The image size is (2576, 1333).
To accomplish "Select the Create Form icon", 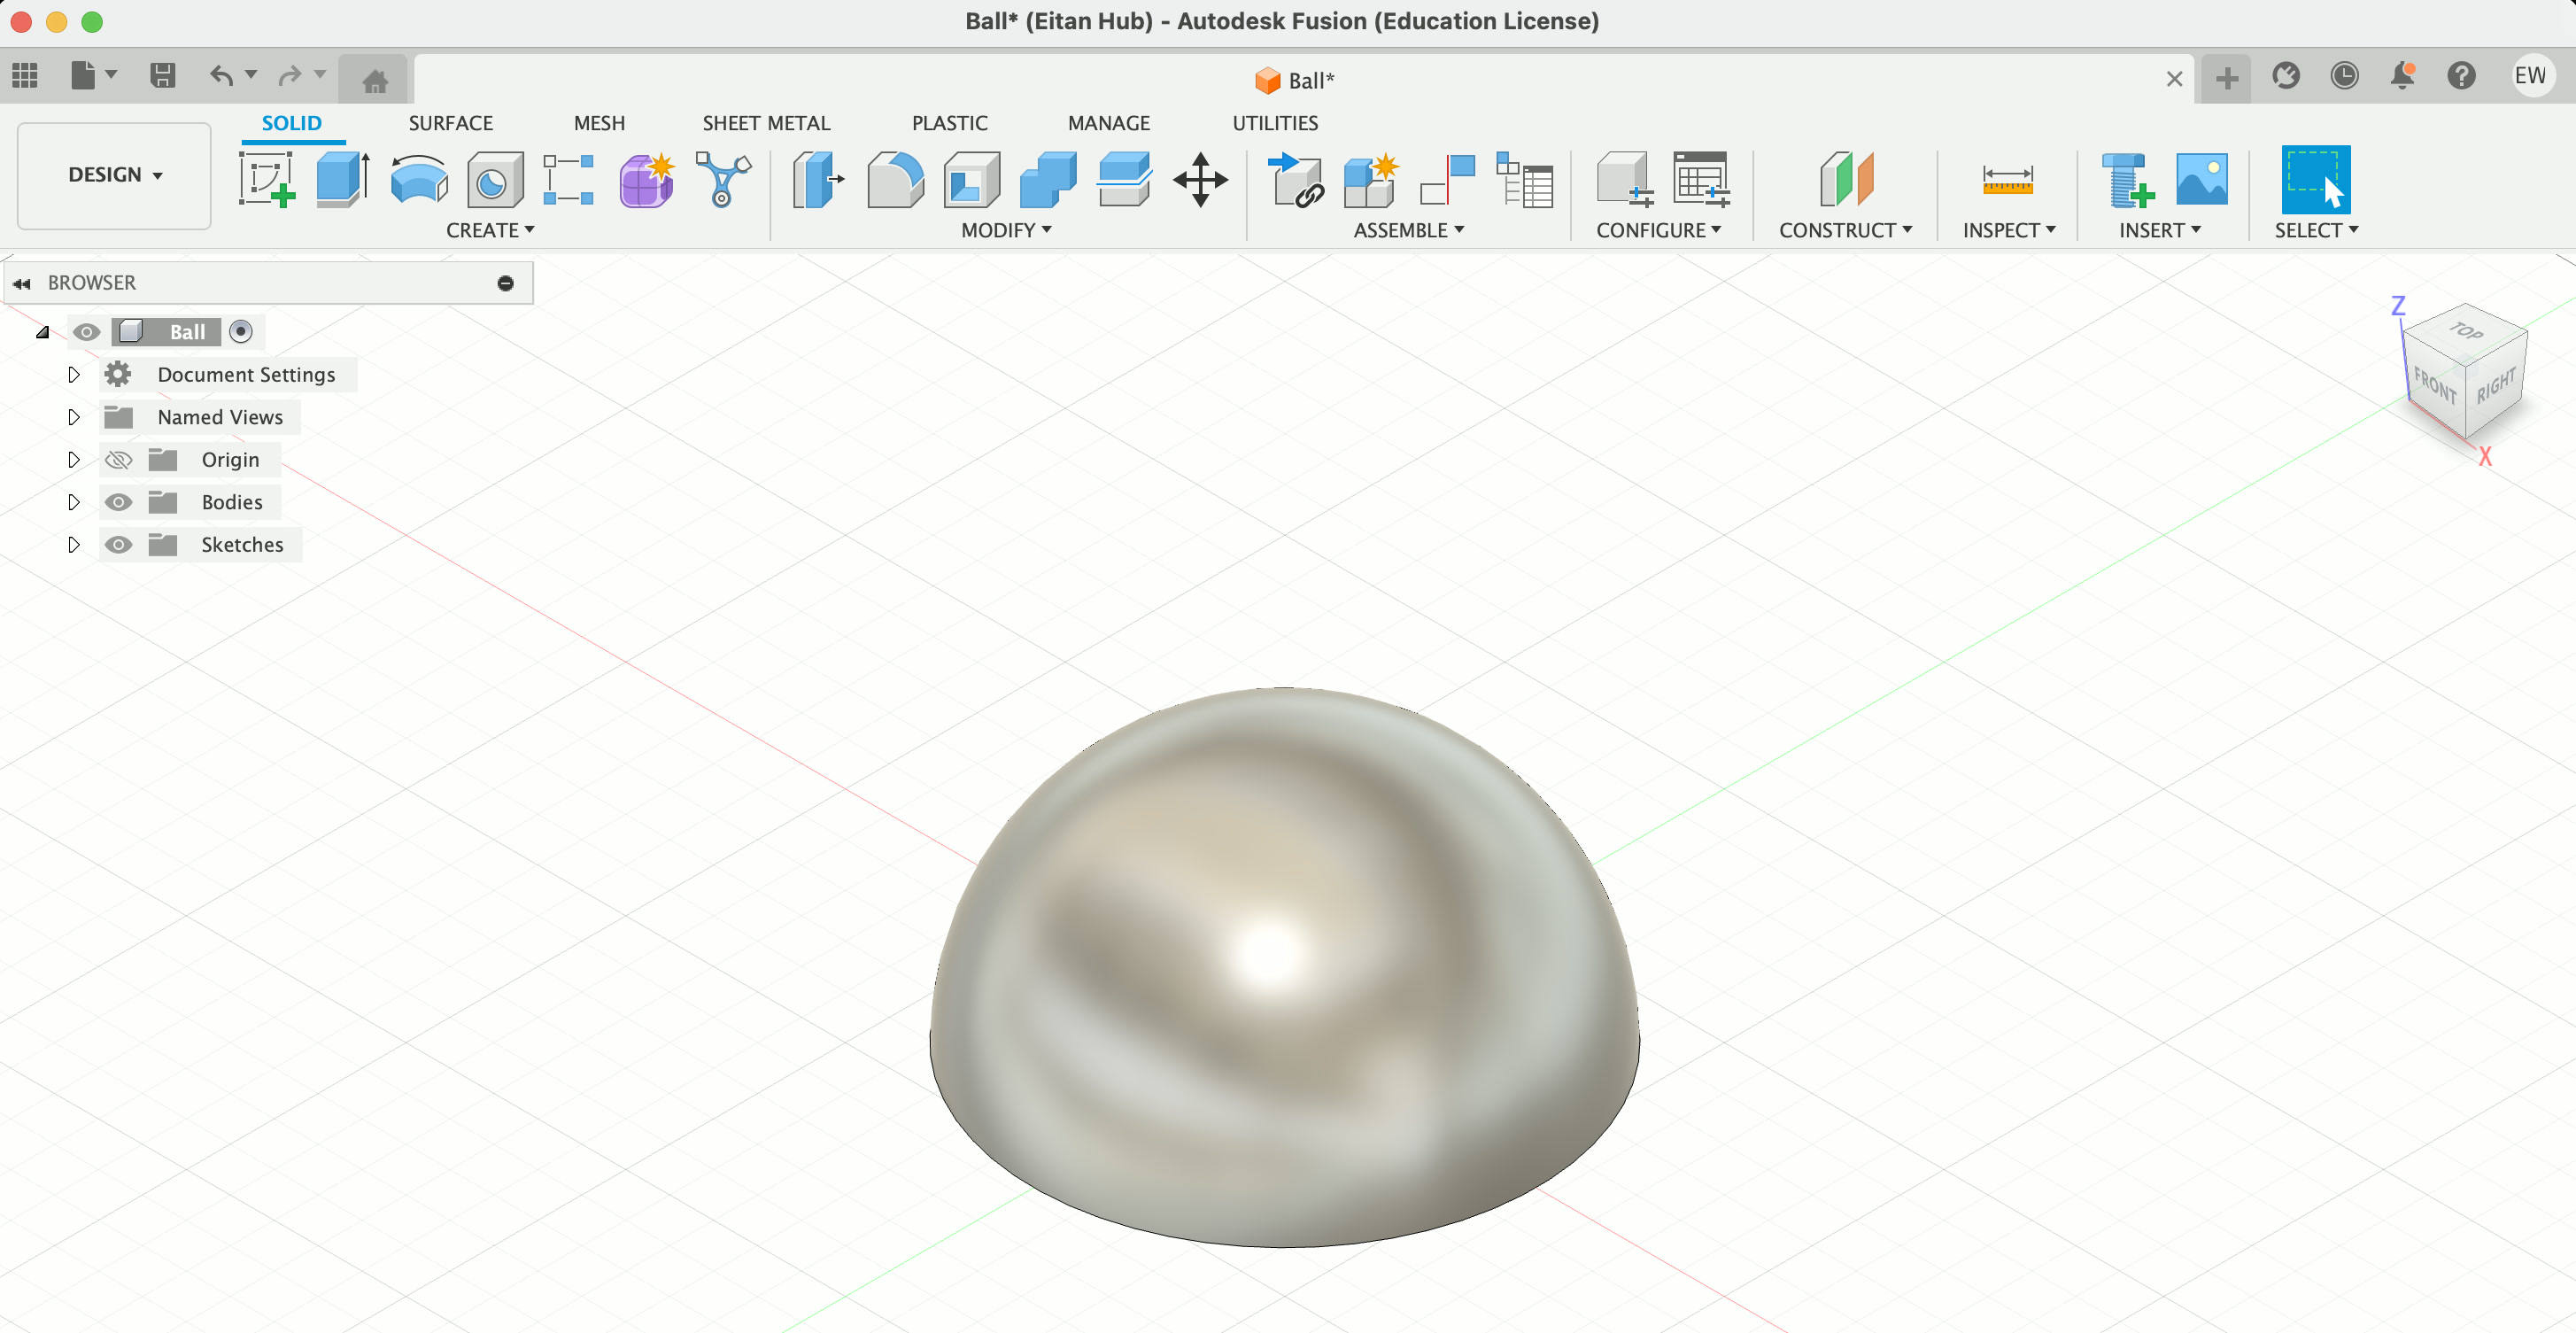I will 646,180.
